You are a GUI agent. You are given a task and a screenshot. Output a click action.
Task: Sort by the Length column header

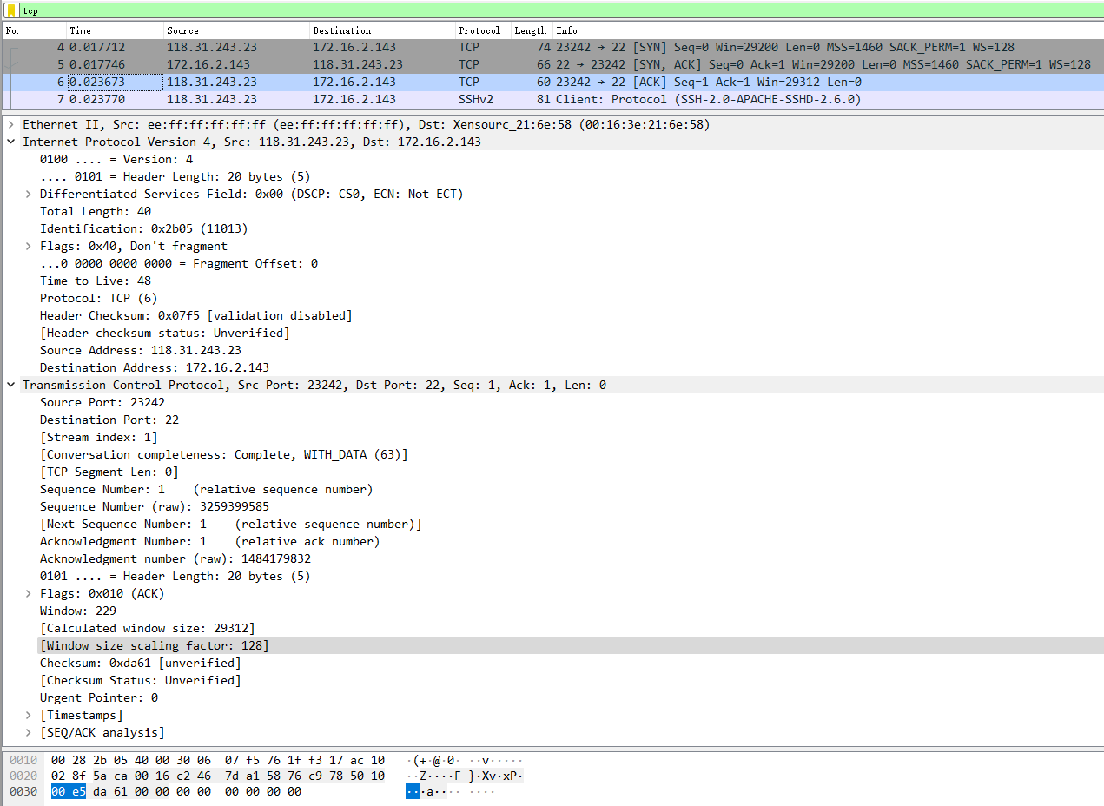[x=531, y=30]
